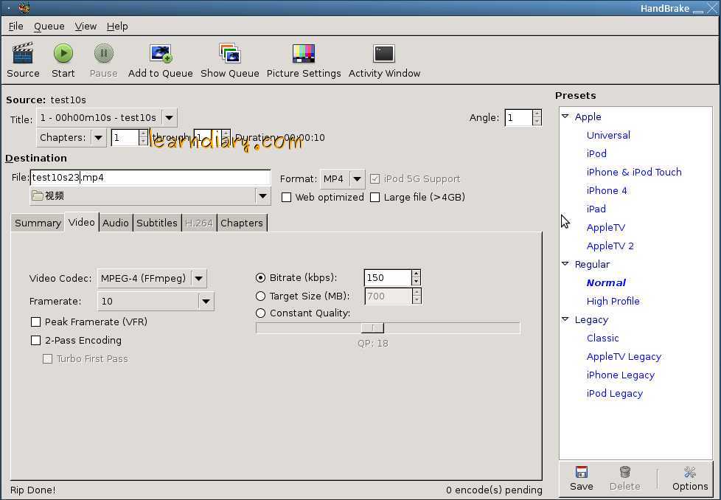Image resolution: width=721 pixels, height=500 pixels.
Task: Collapse the Regular presets group
Action: click(565, 263)
